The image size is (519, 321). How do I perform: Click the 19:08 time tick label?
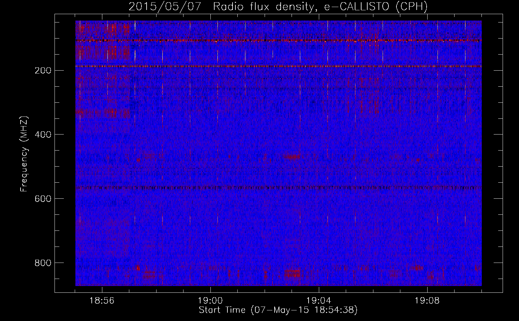point(427,301)
